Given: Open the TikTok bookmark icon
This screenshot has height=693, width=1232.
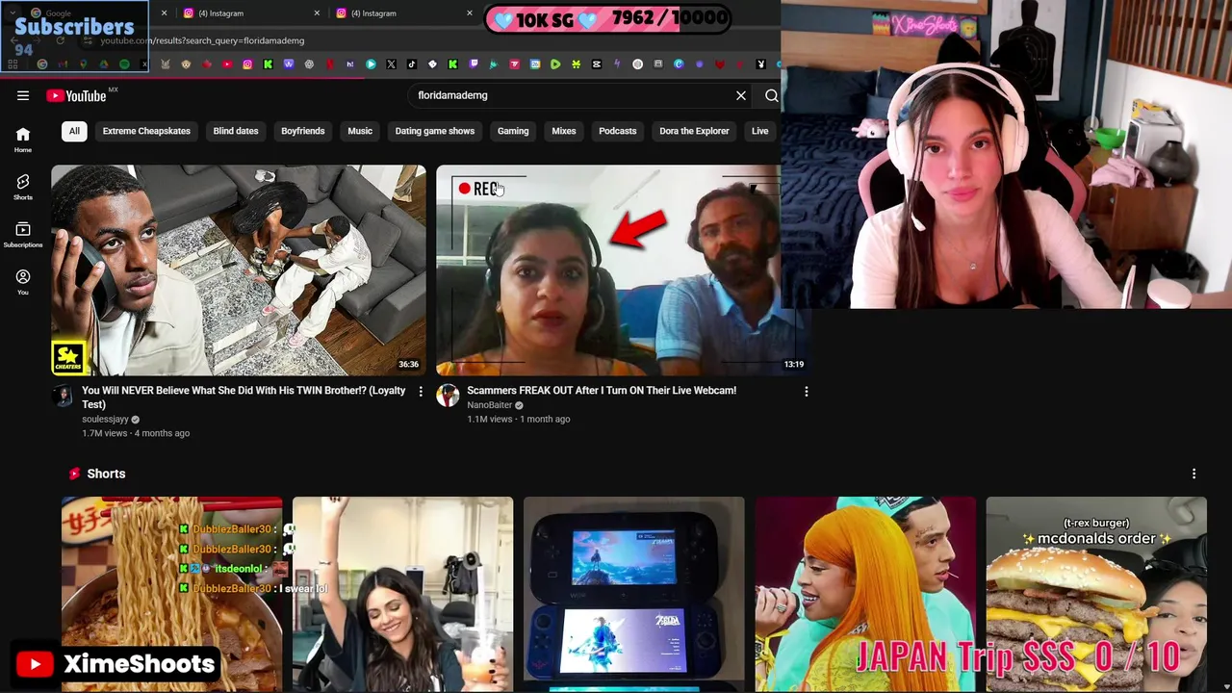Looking at the screenshot, I should (412, 64).
